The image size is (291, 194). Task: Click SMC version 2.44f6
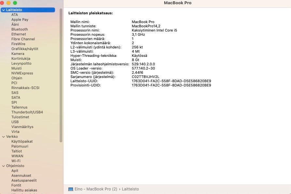click(x=137, y=72)
